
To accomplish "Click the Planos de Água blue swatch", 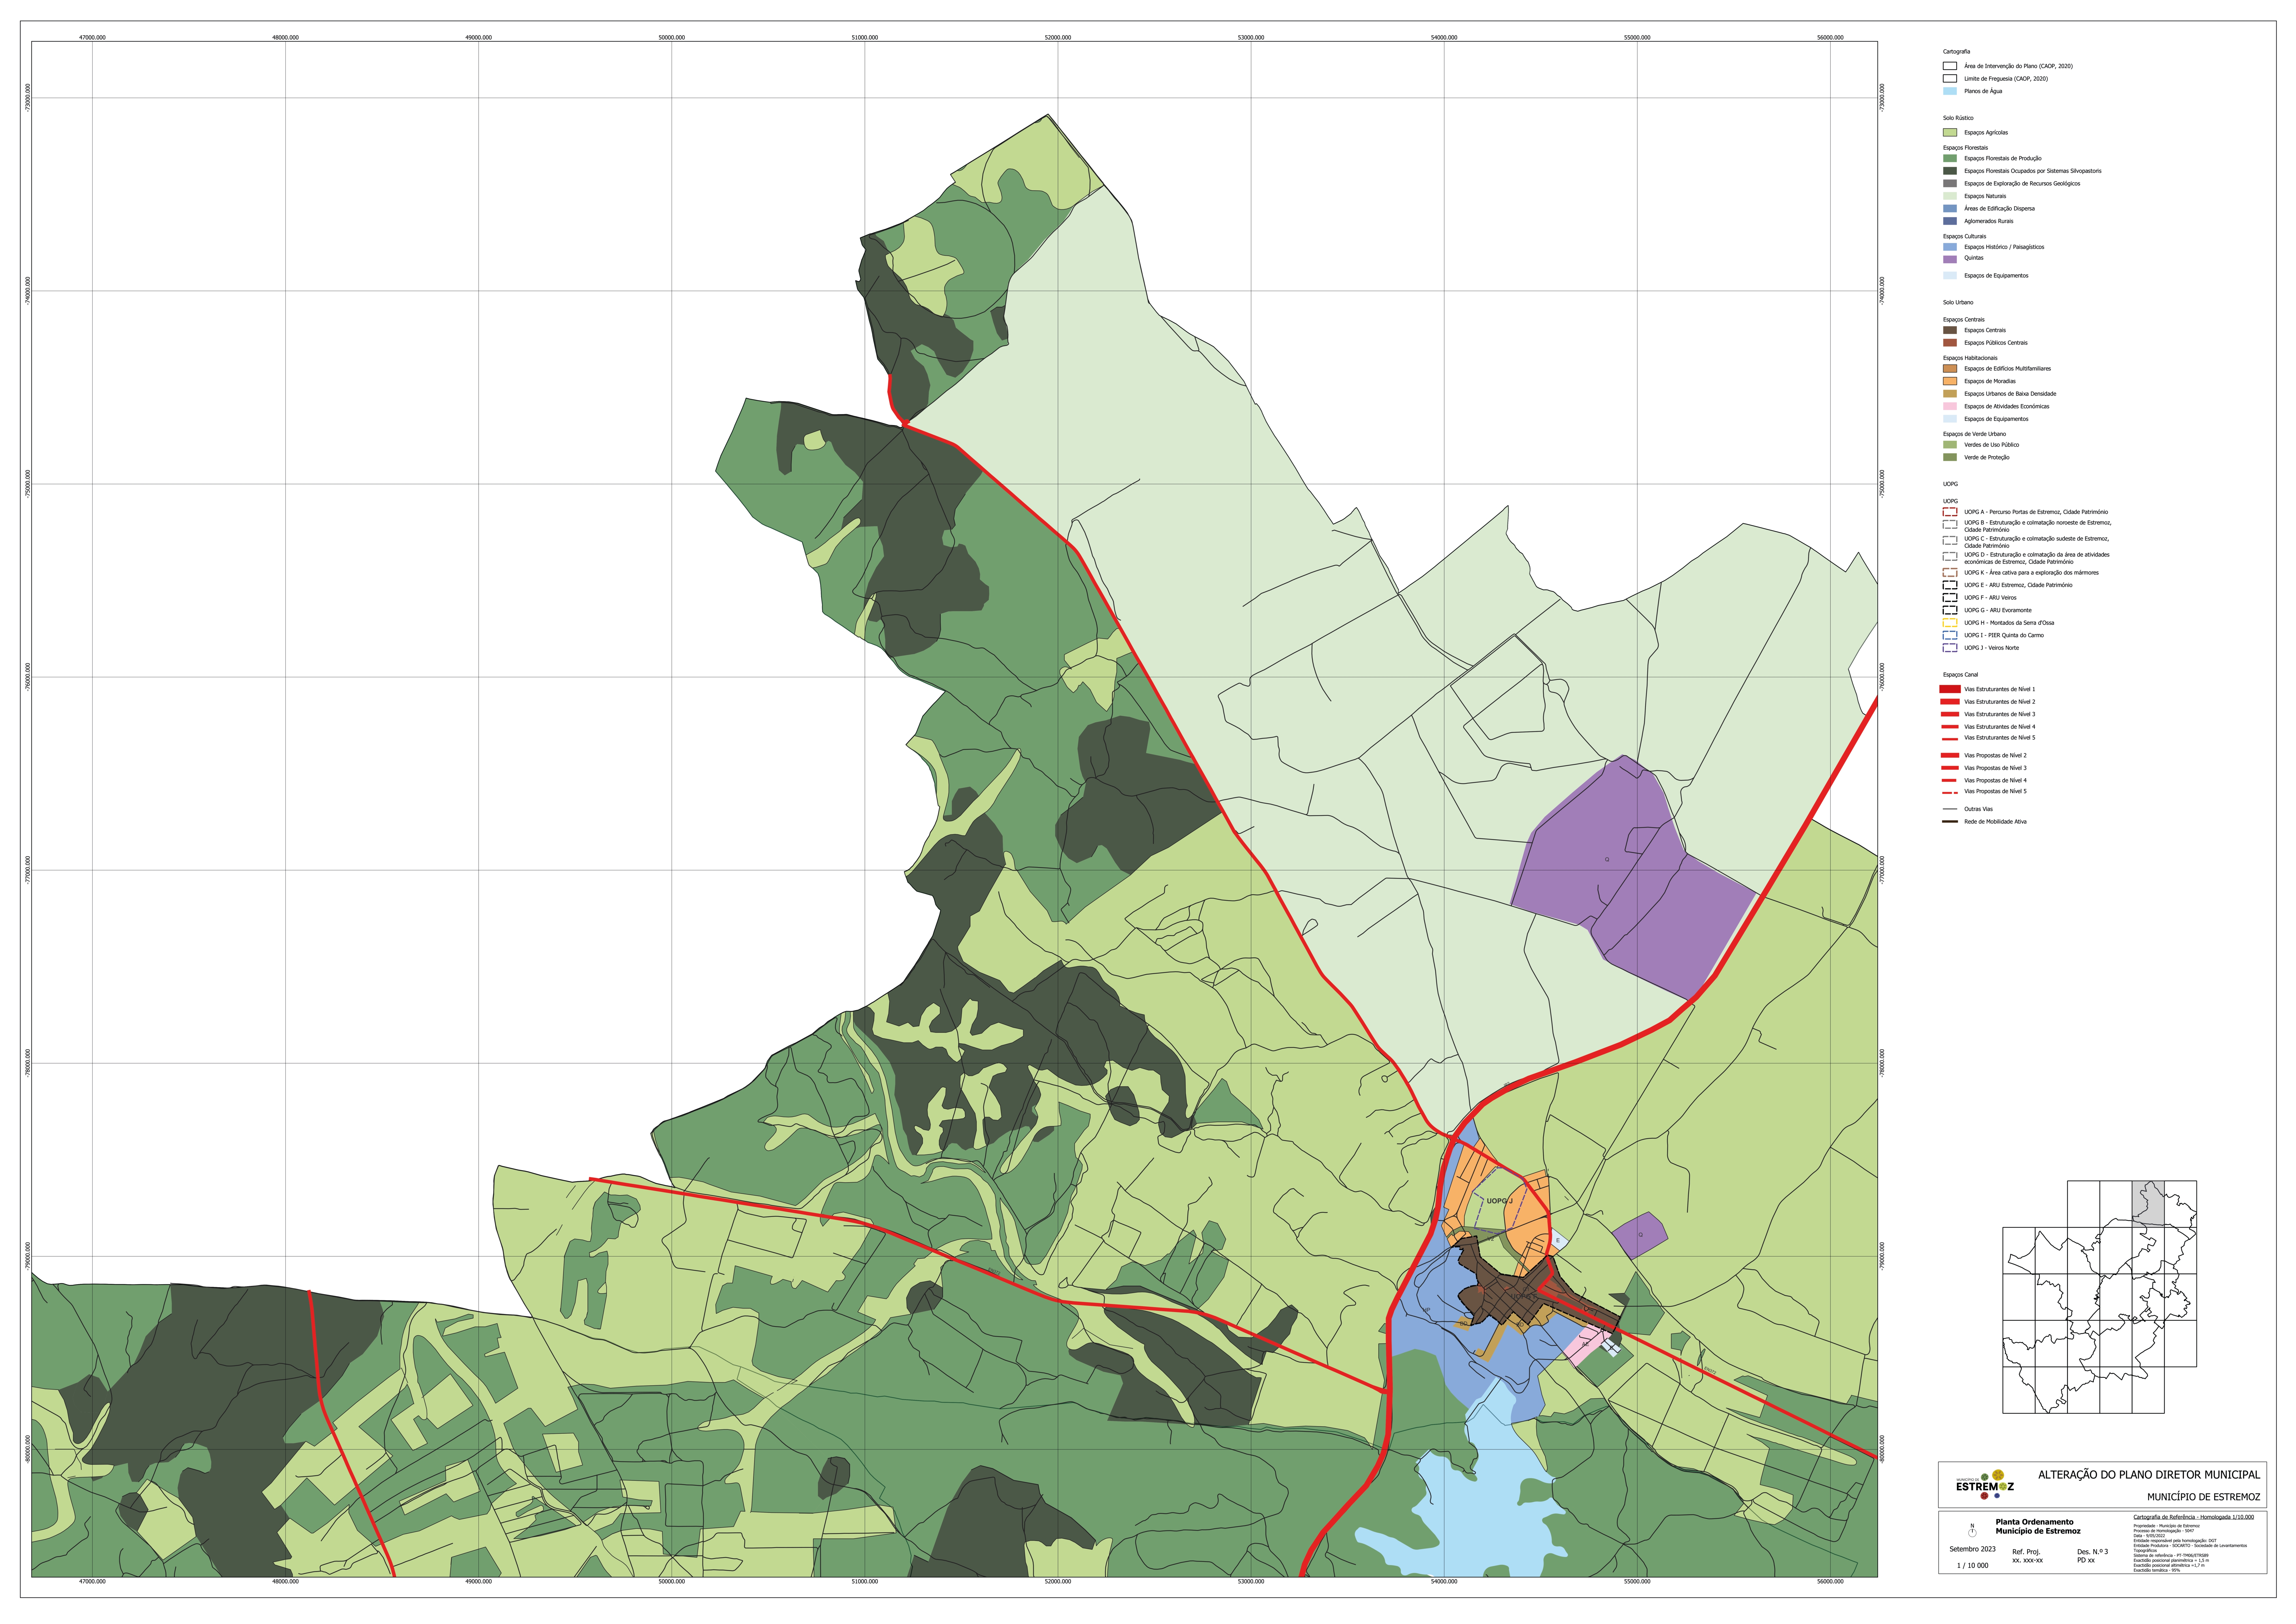I will tap(1950, 91).
